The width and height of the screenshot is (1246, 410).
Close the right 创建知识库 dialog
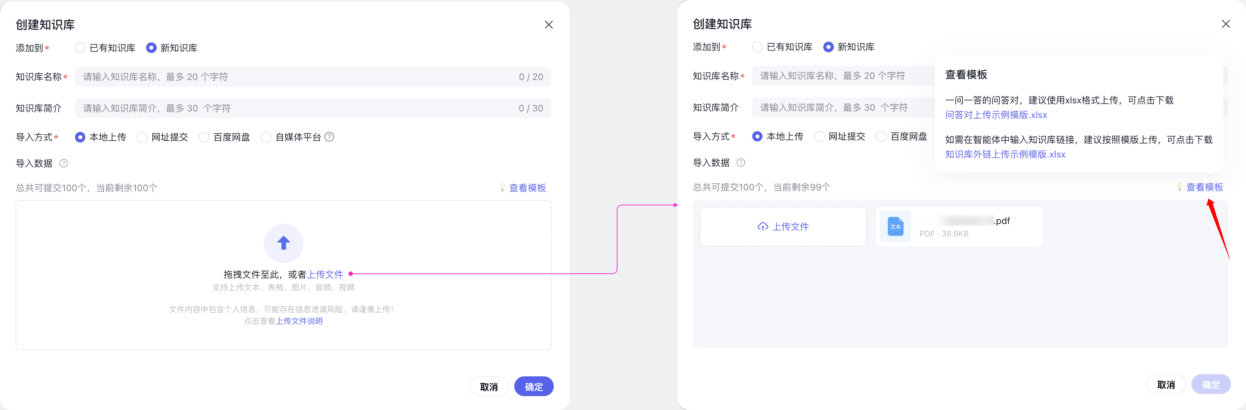click(1225, 24)
